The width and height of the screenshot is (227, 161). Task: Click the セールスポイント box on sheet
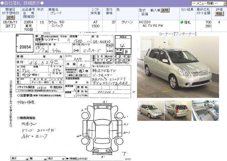point(111,75)
